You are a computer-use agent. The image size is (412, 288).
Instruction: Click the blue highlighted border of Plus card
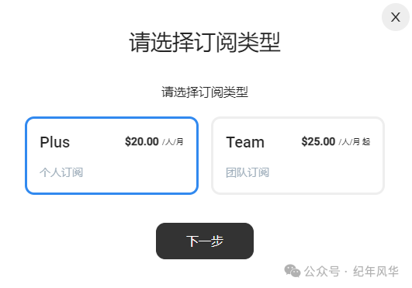pyautogui.click(x=112, y=118)
